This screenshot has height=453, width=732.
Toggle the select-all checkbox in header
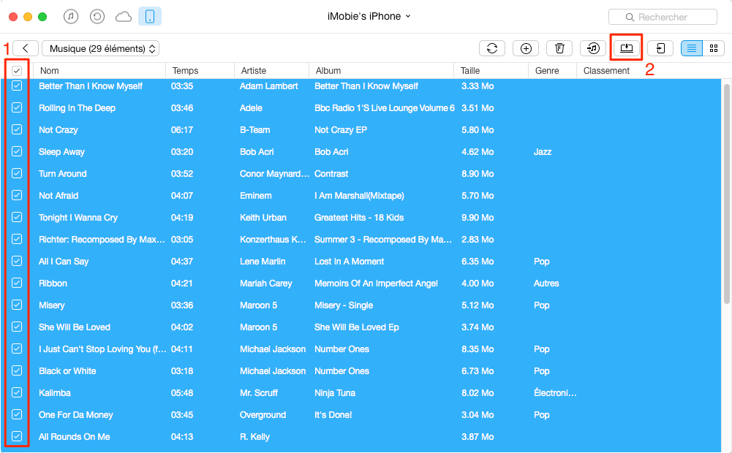point(17,70)
